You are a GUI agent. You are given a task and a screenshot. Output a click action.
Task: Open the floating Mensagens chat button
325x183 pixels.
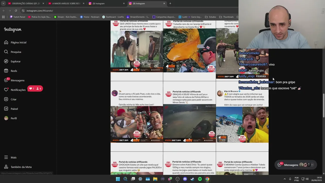(x=296, y=165)
